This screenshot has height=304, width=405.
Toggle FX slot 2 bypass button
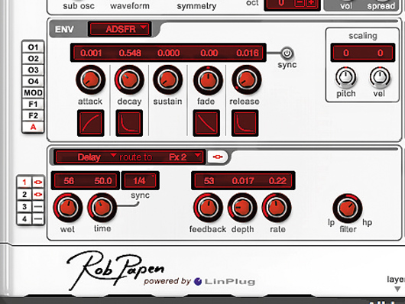tap(38, 194)
